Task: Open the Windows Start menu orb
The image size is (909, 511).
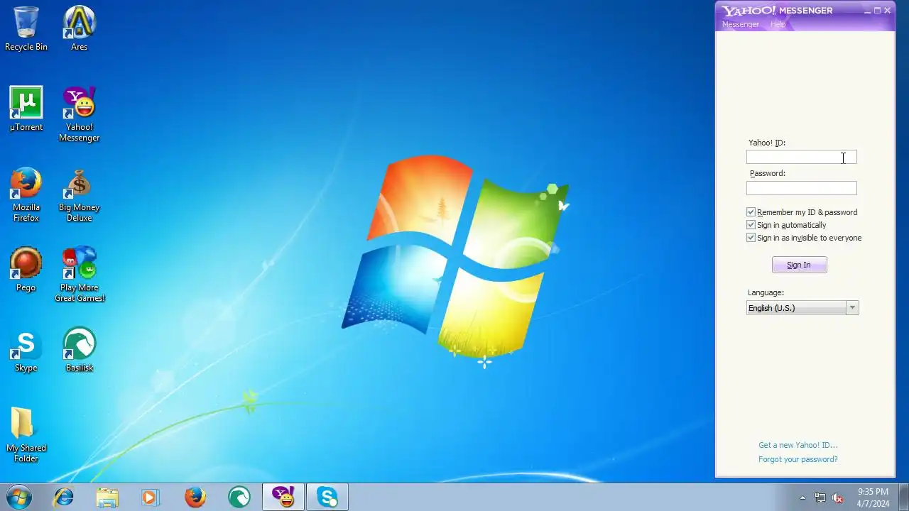Action: coord(19,497)
